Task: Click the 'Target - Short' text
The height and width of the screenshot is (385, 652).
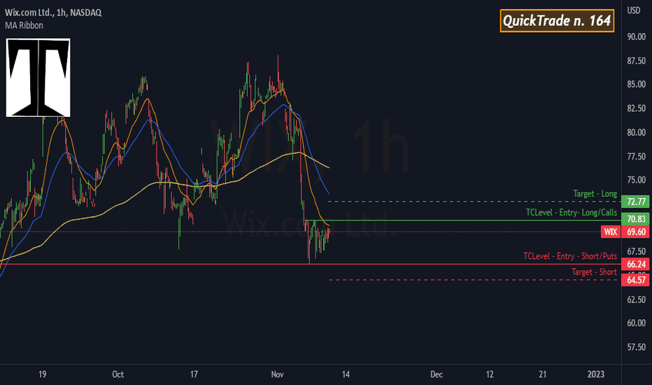Action: click(x=594, y=272)
